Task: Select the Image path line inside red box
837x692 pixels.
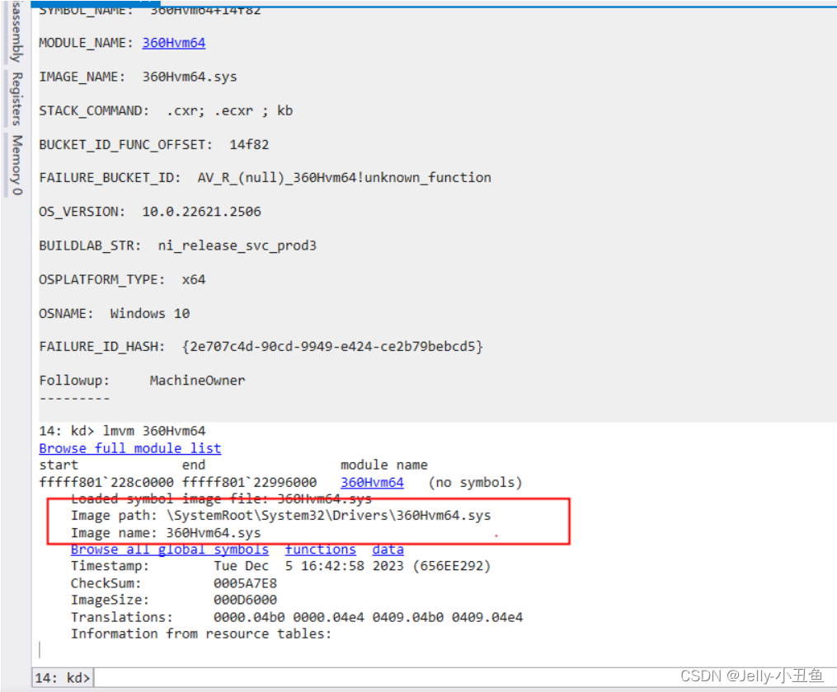Action: point(280,515)
